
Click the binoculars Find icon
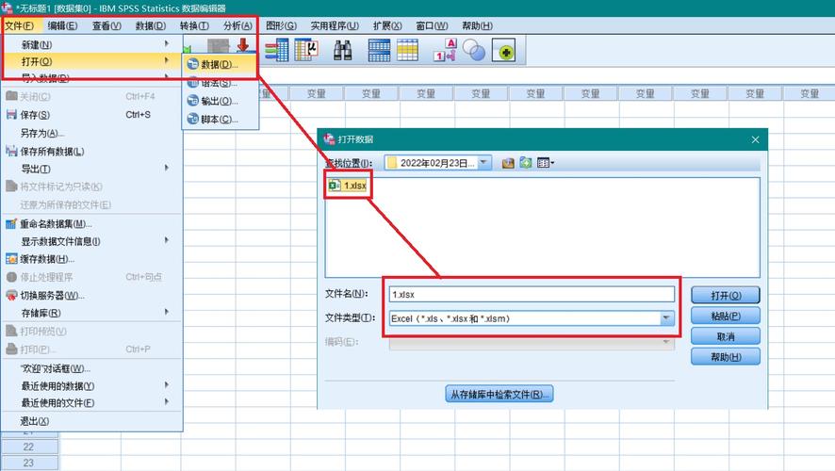342,50
